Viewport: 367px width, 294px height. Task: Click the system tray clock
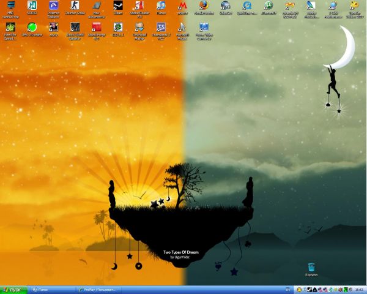[358, 289]
